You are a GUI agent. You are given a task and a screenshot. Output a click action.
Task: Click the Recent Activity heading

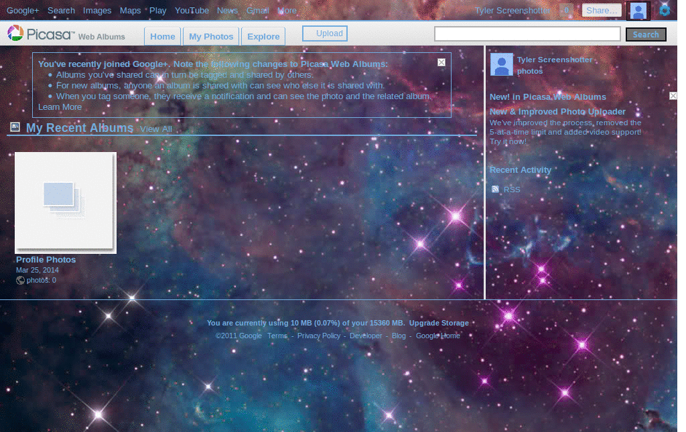[520, 170]
